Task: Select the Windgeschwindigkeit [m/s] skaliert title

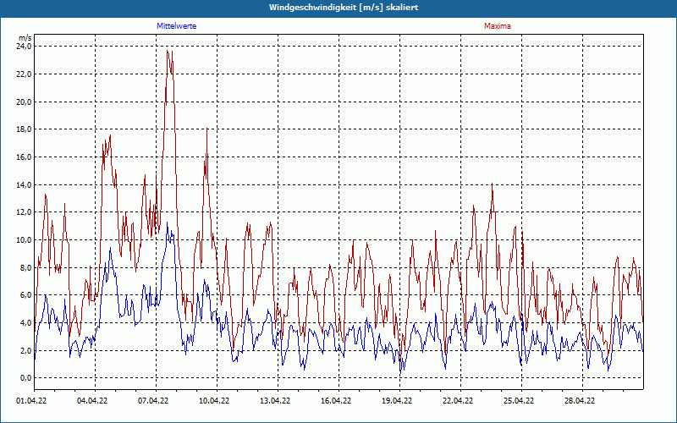Action: (x=344, y=8)
